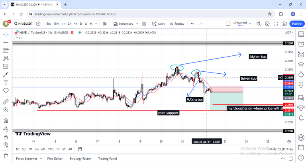
Task: Open the patterns drawing tool
Action: pyautogui.click(x=6, y=58)
